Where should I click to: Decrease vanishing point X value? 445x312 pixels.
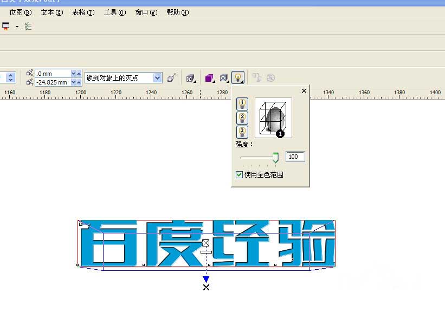[74, 74]
